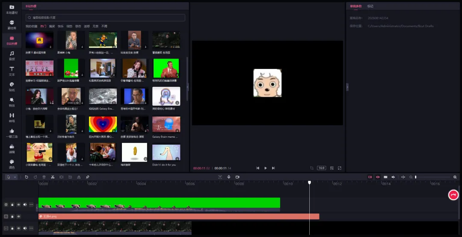Click the microphone voice-over record icon
The width and height of the screenshot is (462, 237).
tap(228, 177)
